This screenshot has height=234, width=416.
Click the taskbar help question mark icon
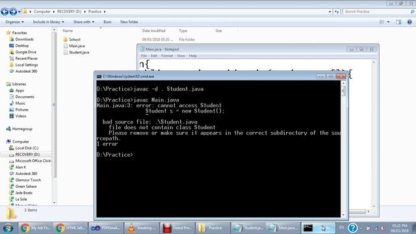click(x=352, y=228)
